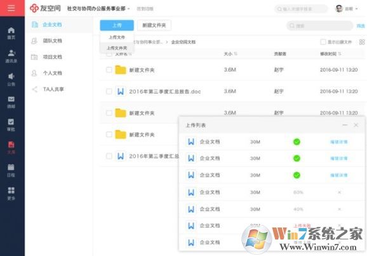Cancel the upload at 40%
The image size is (367, 256).
[340, 209]
